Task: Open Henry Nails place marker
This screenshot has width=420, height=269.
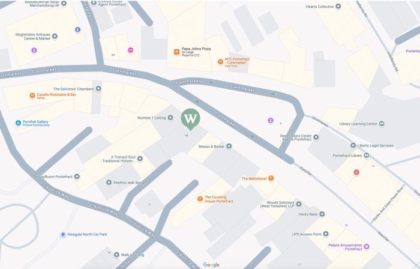Action: point(322,214)
